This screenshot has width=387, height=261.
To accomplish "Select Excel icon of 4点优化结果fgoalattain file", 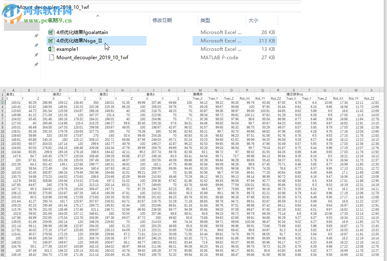I will (51, 32).
